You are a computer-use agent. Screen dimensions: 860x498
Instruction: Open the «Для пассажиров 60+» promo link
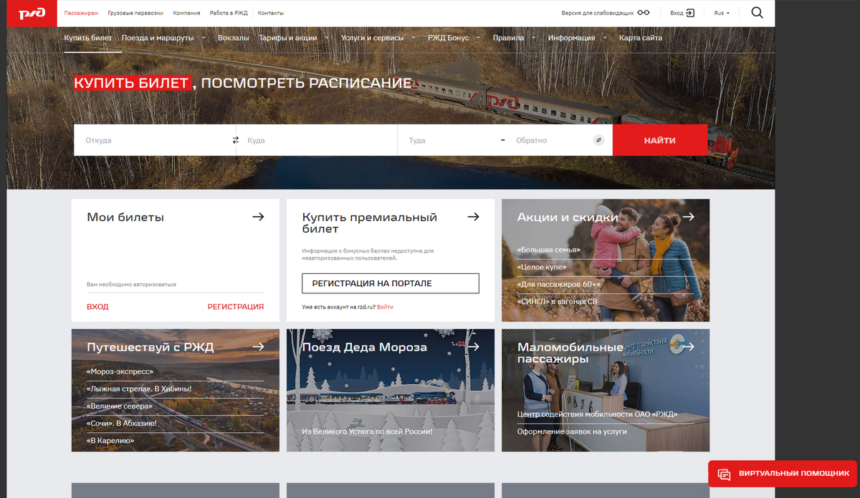tap(559, 284)
